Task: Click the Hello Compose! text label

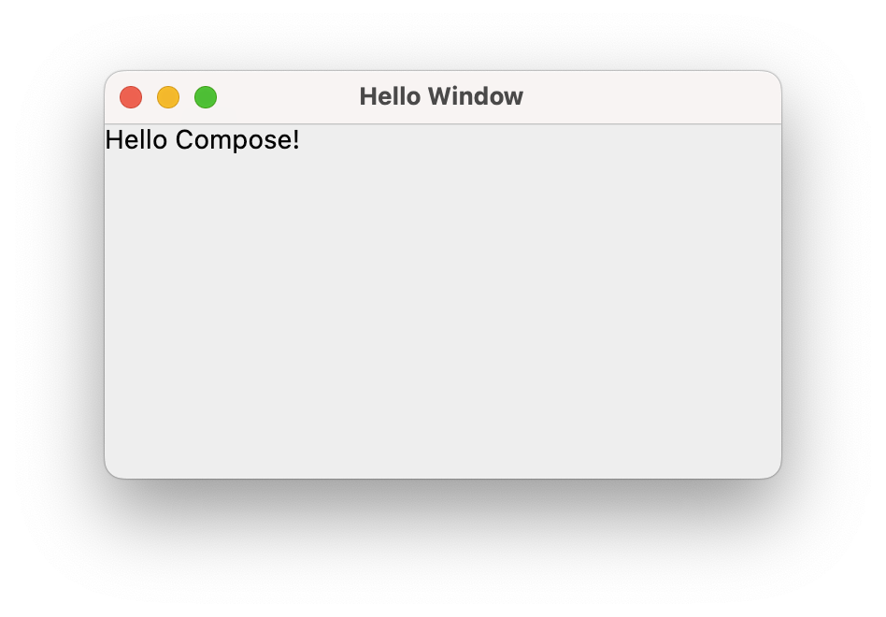Action: [203, 139]
